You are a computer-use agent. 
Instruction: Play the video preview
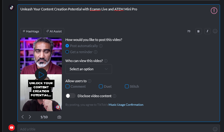click(41, 75)
